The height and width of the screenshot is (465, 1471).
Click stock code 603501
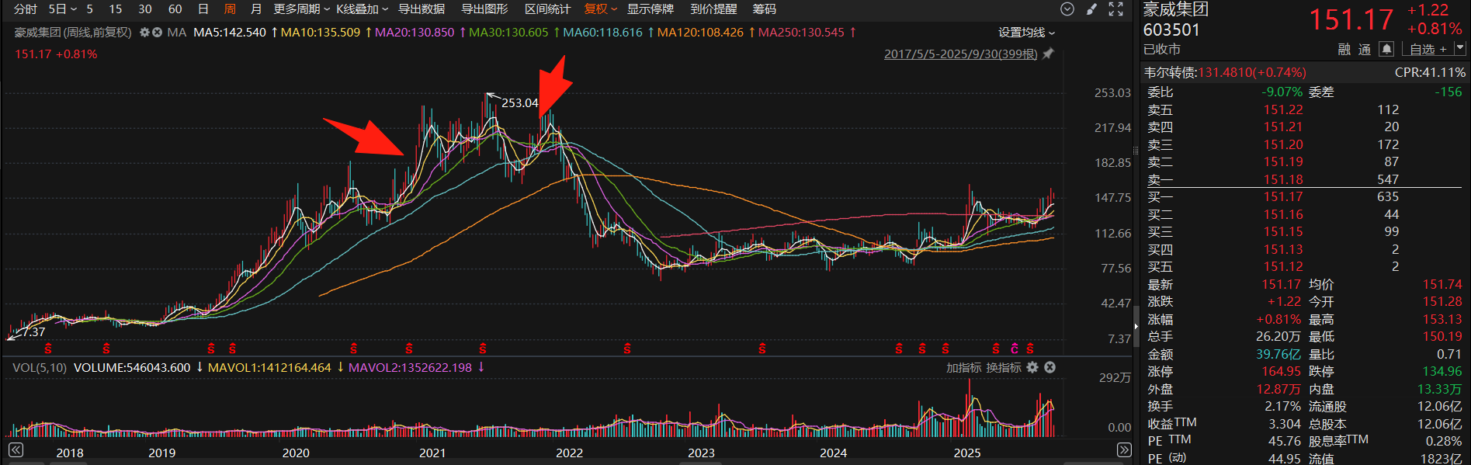[1171, 29]
